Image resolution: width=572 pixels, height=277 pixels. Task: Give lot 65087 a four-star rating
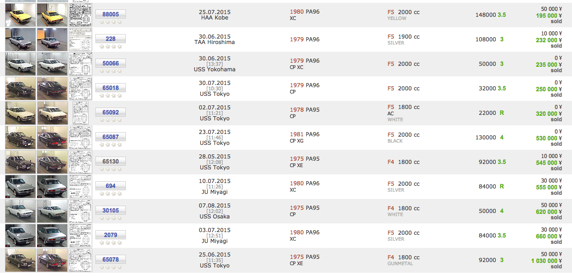(x=119, y=144)
